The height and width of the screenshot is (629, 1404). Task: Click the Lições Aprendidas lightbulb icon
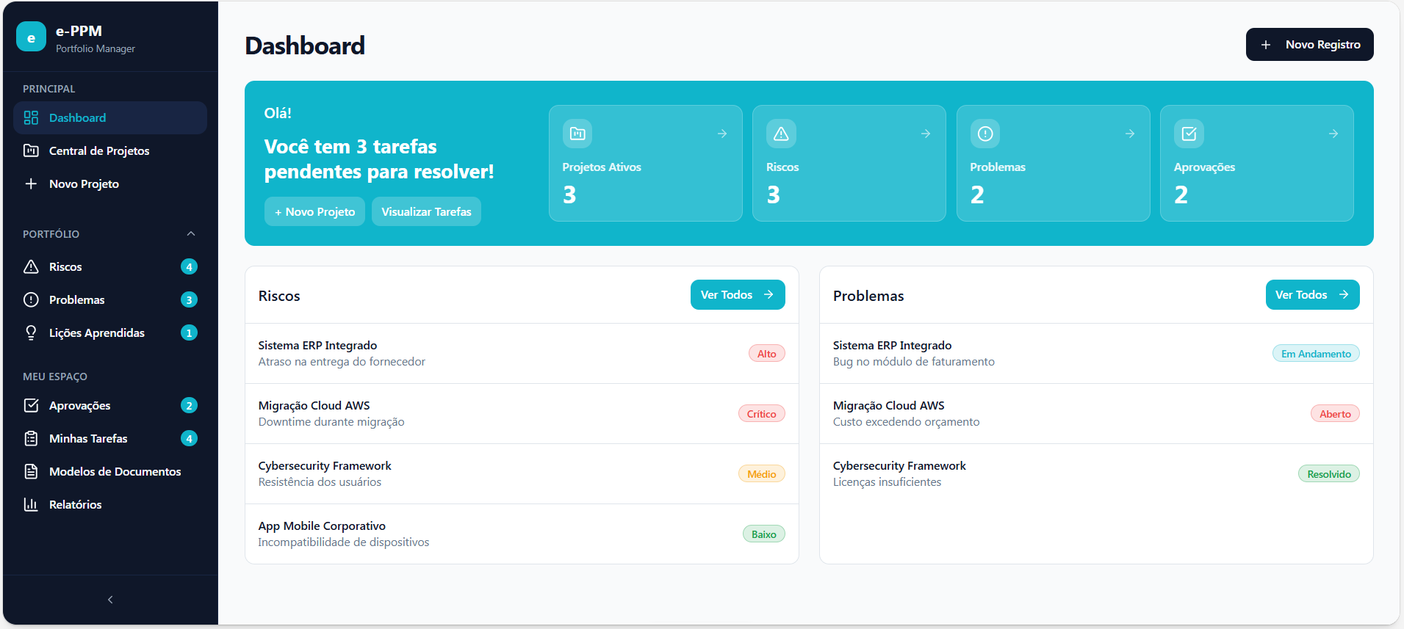tap(31, 332)
